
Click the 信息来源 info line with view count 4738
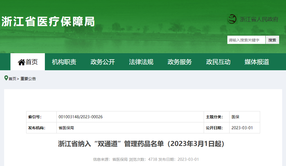pos(146,159)
